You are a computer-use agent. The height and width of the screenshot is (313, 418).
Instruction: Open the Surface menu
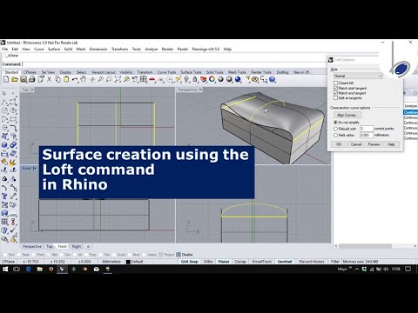[x=54, y=49]
